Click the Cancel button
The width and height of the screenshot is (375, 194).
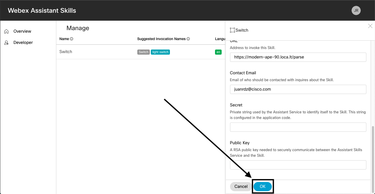[x=241, y=186]
